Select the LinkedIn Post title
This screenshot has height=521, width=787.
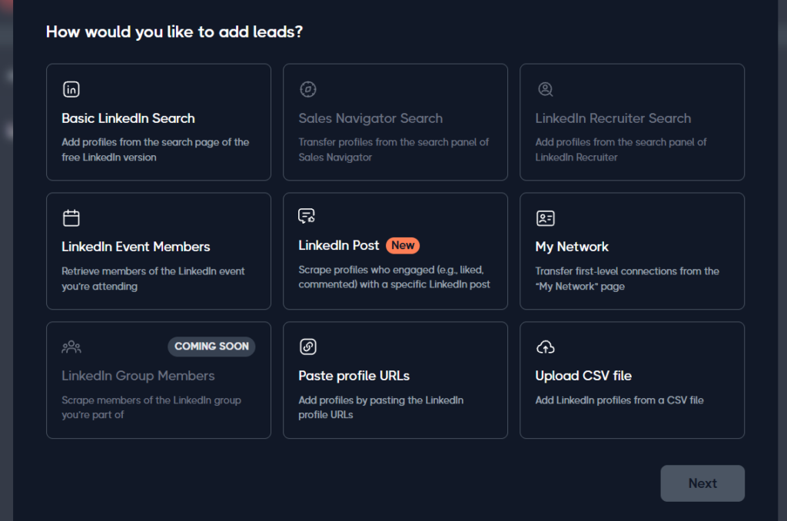(x=339, y=245)
